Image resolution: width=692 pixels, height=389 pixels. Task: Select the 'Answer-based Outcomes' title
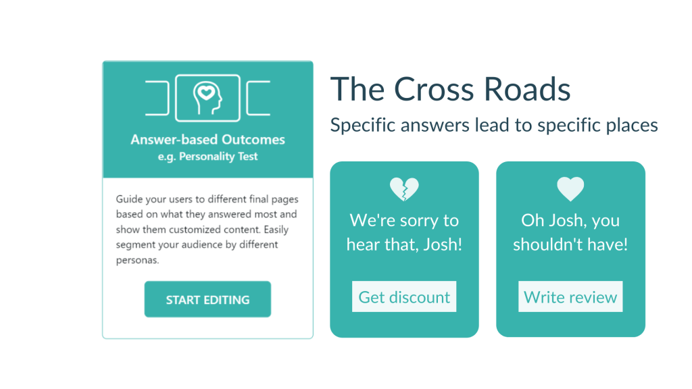point(207,140)
